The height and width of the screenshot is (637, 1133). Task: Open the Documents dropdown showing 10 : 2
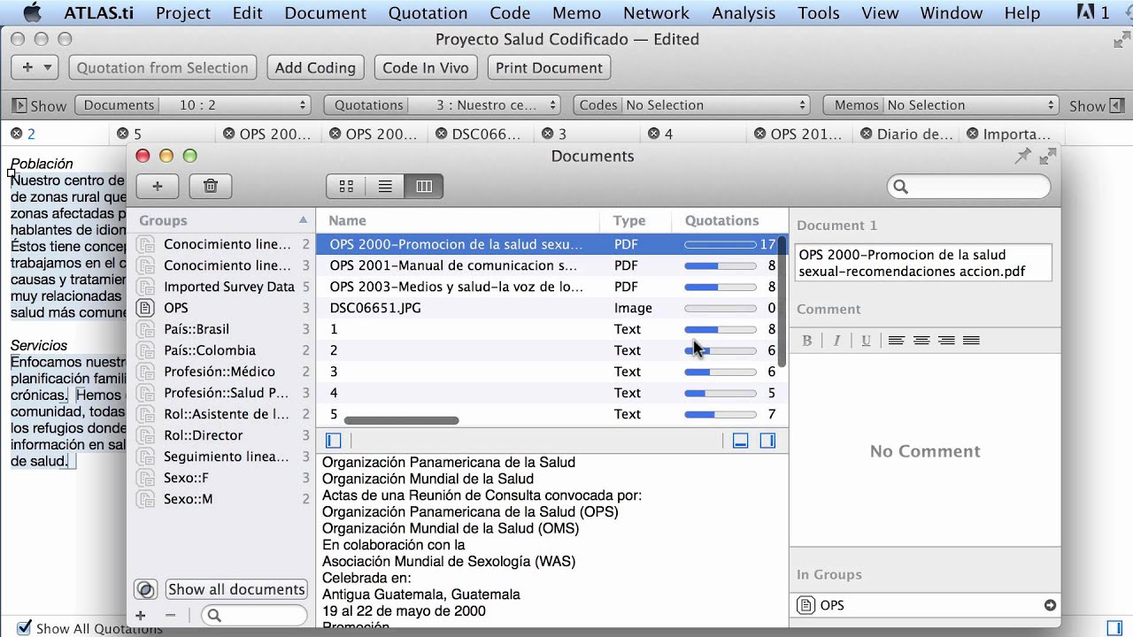click(192, 105)
